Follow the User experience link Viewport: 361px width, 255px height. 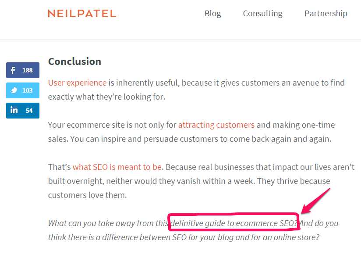(77, 83)
